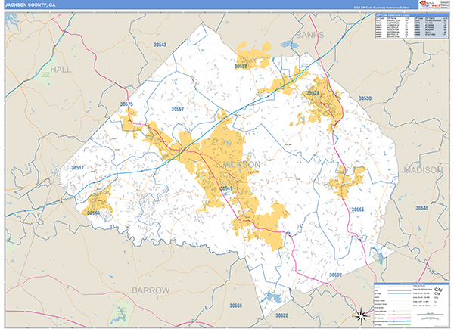
Task: Click ZIP code label 30543
Action: [x=160, y=45]
